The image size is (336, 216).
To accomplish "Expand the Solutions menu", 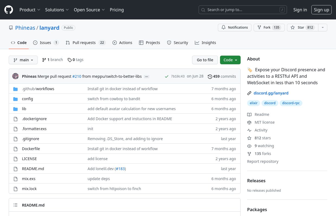I will tap(57, 10).
